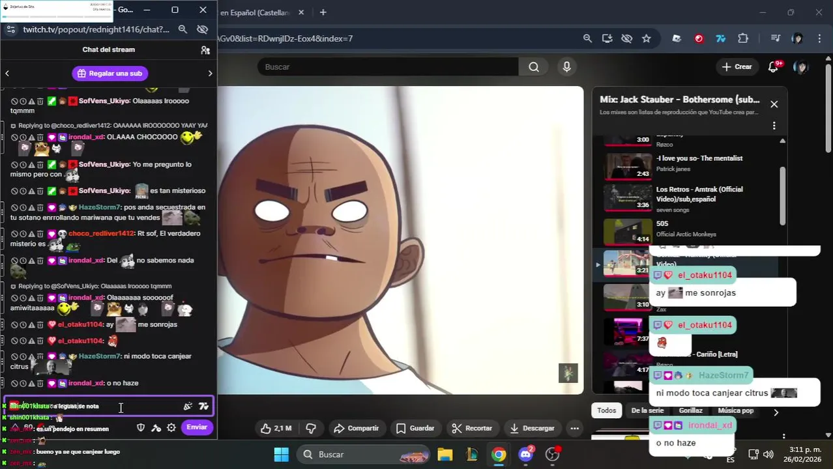Open more actions ellipsis below the video

pos(574,429)
